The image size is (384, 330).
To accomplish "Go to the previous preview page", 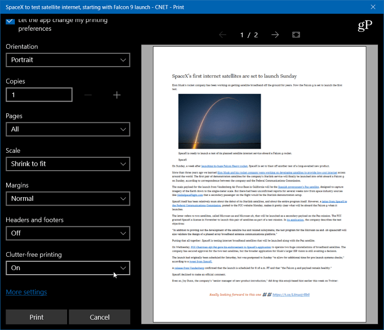I will pyautogui.click(x=223, y=35).
